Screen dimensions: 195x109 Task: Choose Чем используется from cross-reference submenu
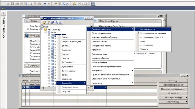click(153, 29)
